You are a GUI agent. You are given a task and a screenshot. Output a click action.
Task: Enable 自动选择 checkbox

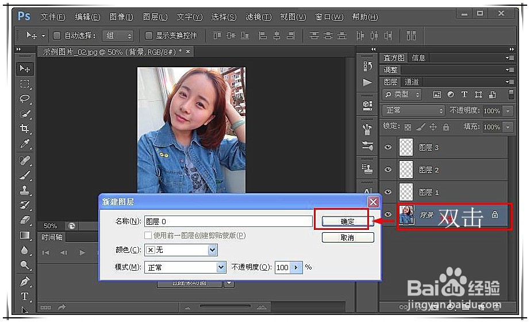(57, 36)
